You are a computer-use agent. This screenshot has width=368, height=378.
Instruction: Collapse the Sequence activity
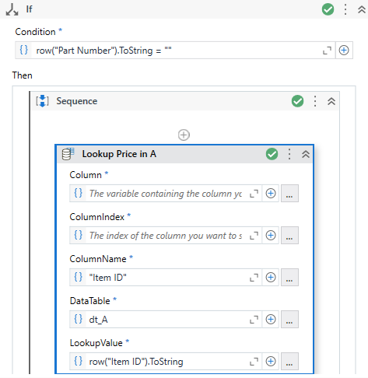pos(331,101)
